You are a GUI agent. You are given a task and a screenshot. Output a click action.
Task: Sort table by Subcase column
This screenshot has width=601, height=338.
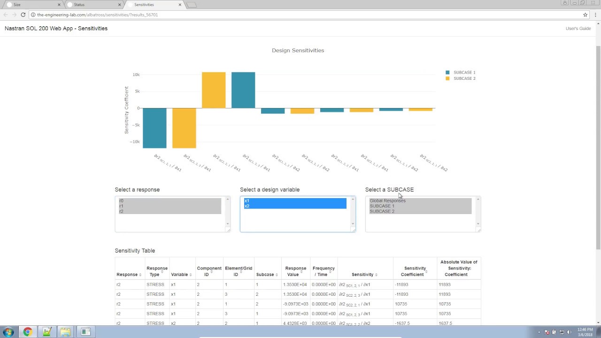tap(267, 275)
